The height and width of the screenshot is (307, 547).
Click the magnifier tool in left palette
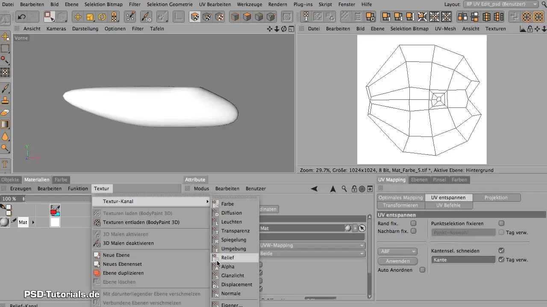(6, 148)
